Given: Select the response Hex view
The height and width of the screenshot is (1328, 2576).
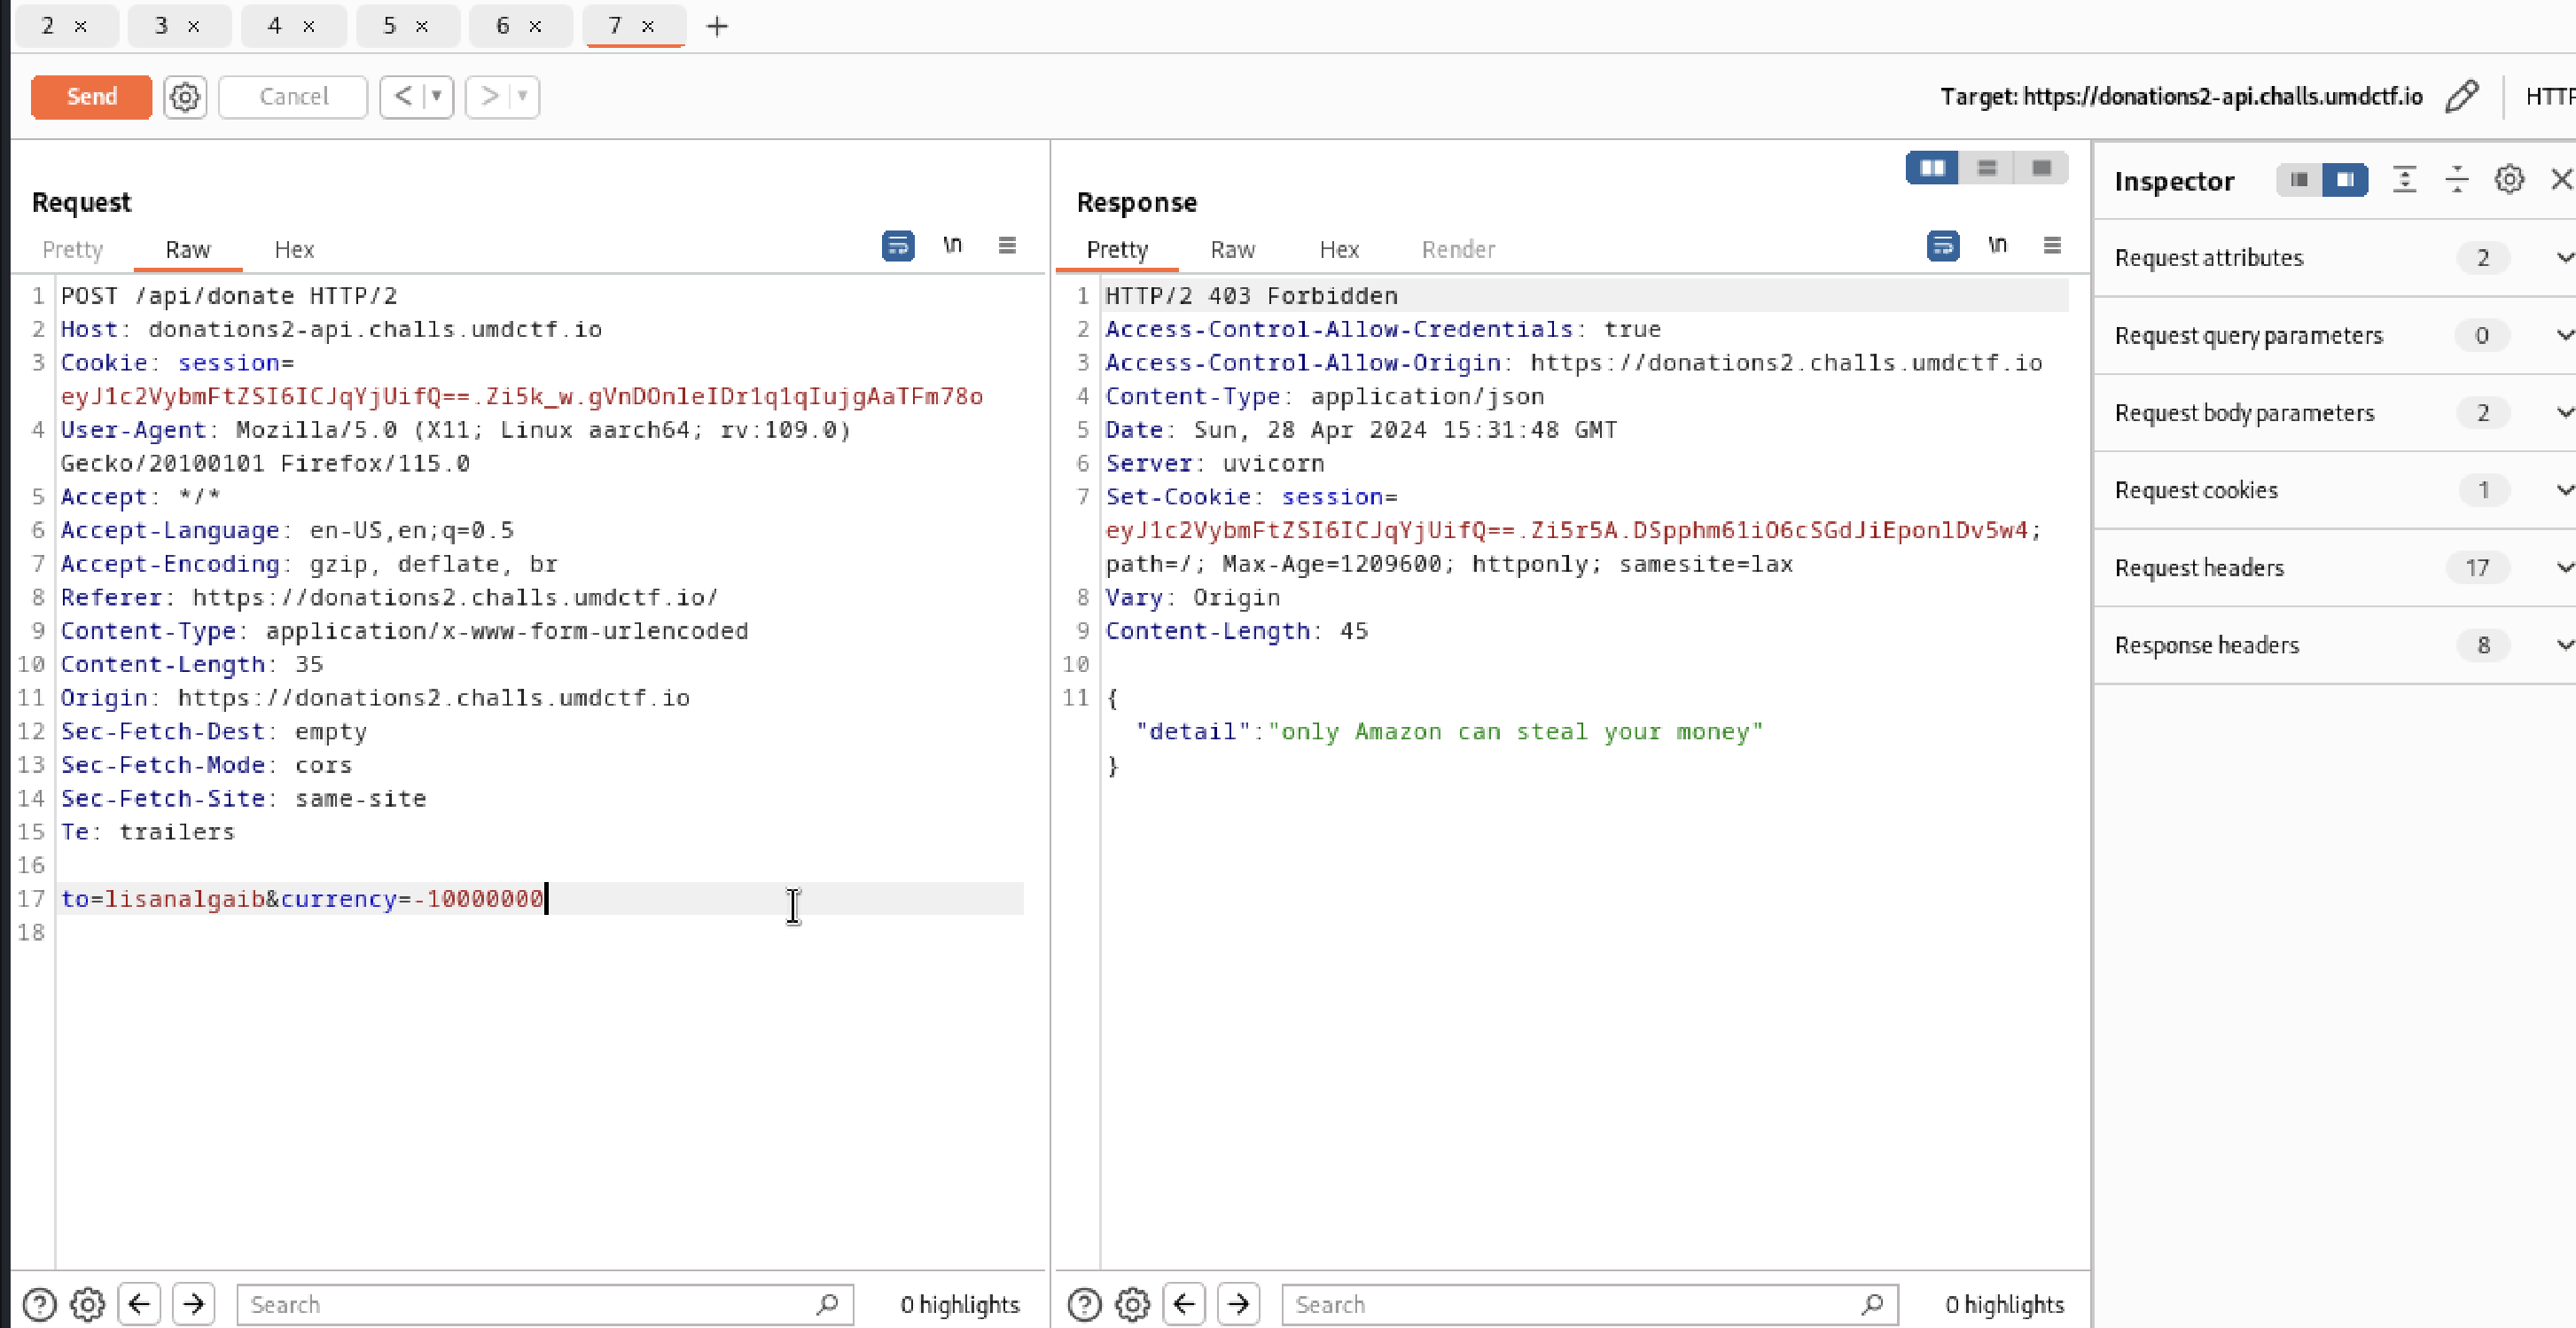Looking at the screenshot, I should point(1339,249).
